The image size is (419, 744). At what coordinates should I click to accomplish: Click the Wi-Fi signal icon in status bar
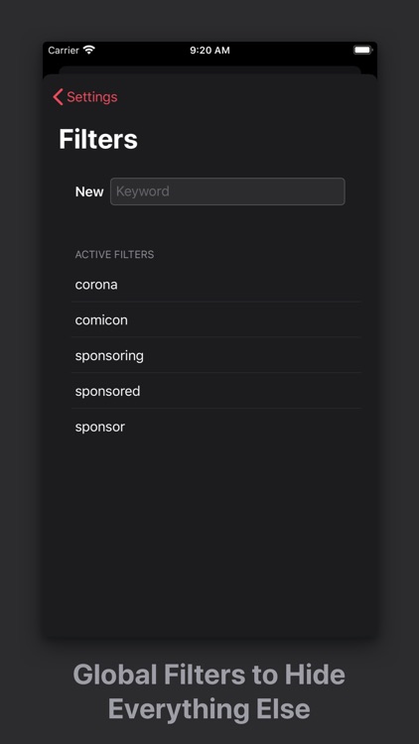coord(88,50)
